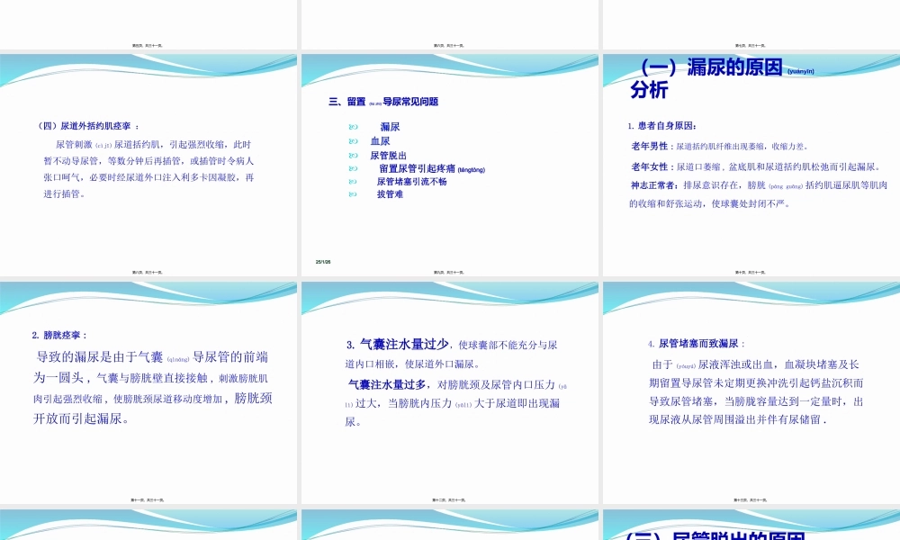This screenshot has height=540, width=900.
Task: Click the bullet marker beside 拔管难
Action: pyautogui.click(x=352, y=194)
